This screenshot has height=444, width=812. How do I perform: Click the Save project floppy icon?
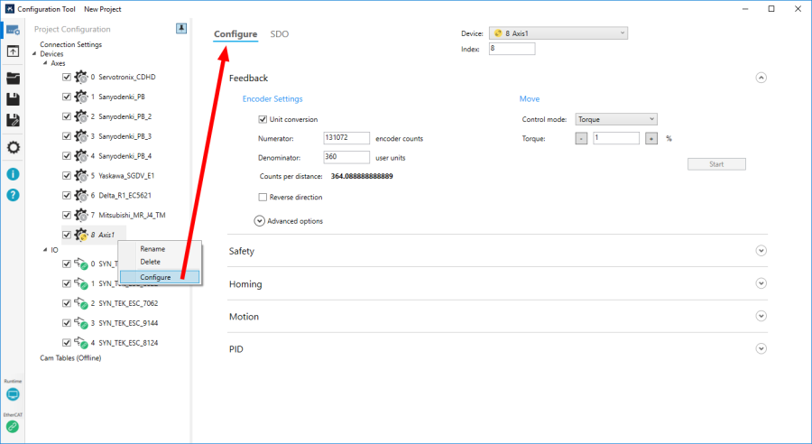[x=13, y=99]
